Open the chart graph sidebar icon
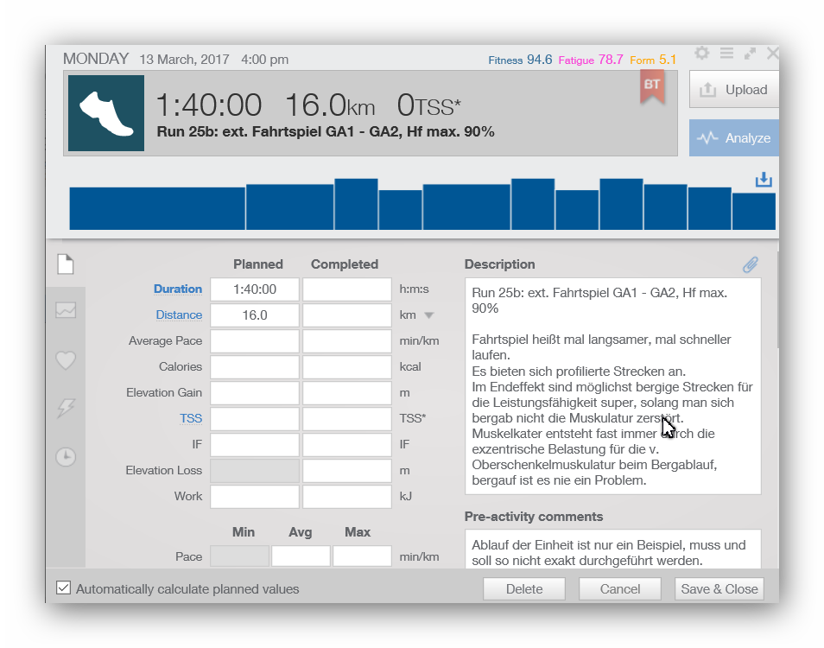824x648 pixels. click(66, 310)
